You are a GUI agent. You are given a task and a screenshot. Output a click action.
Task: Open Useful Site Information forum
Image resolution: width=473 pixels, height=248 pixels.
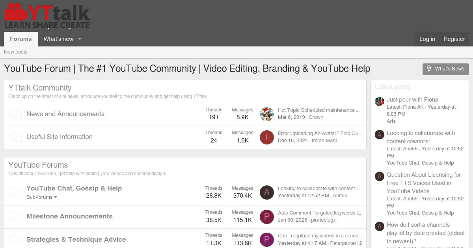point(60,137)
